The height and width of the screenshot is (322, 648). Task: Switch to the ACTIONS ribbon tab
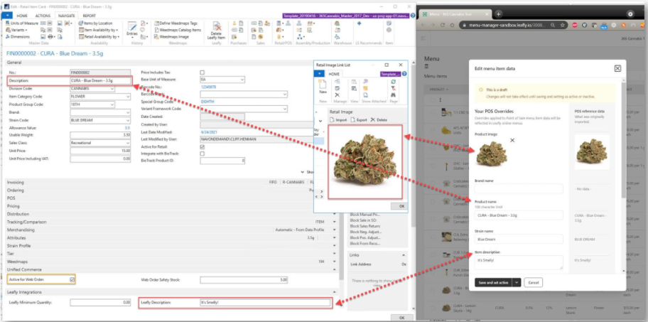43,16
